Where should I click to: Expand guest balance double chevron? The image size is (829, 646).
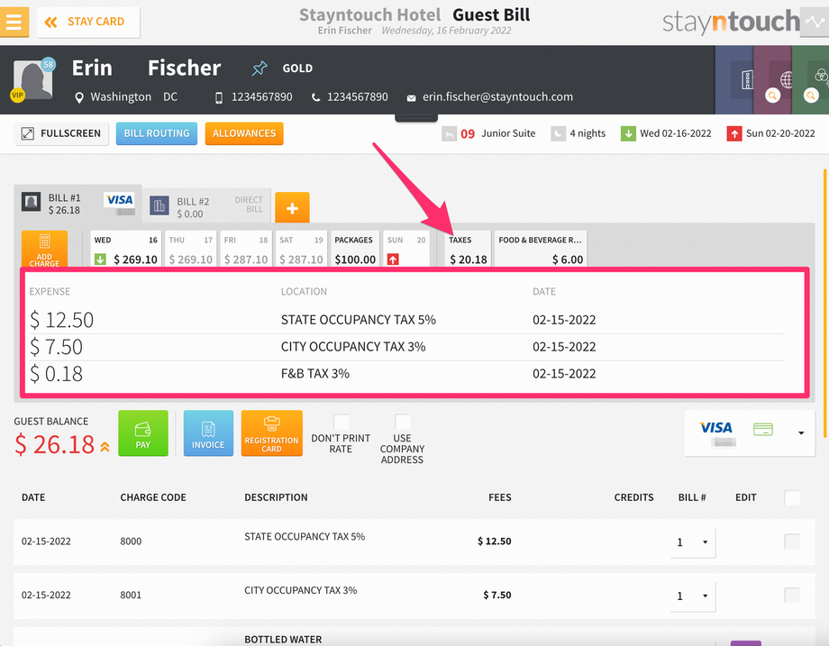pyautogui.click(x=105, y=447)
